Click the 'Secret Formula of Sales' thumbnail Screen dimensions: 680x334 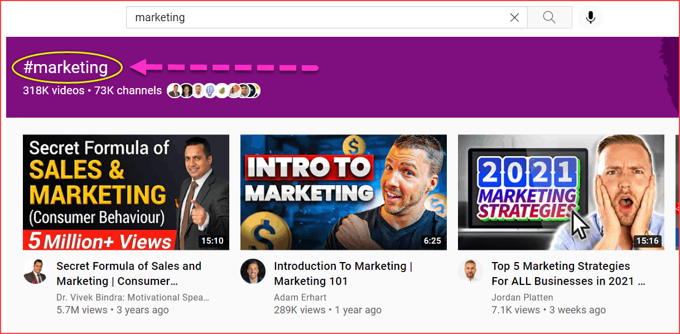point(126,192)
